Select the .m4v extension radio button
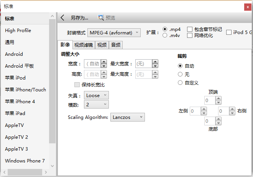This screenshot has height=177, width=253. point(165,35)
